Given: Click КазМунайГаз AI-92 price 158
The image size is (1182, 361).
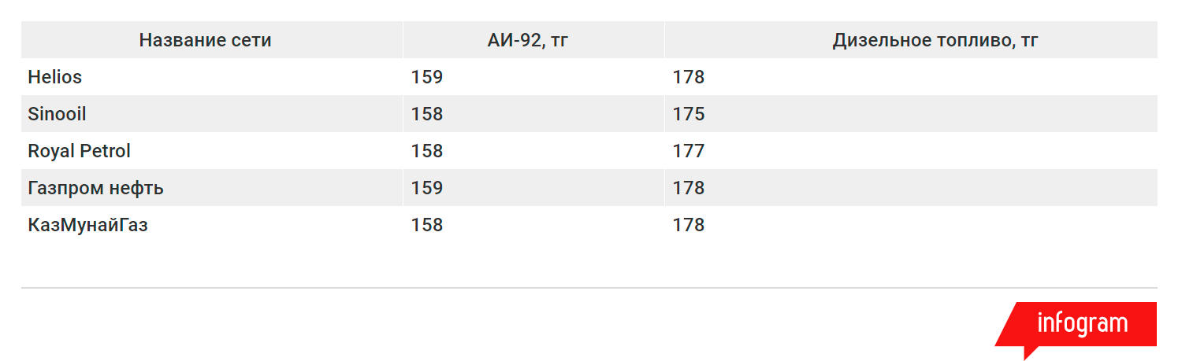Looking at the screenshot, I should (427, 225).
